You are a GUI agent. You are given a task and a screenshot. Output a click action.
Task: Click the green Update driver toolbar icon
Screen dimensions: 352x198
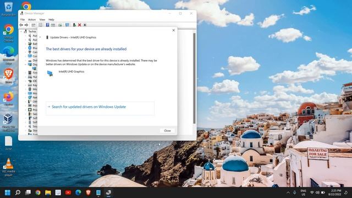coord(74,25)
